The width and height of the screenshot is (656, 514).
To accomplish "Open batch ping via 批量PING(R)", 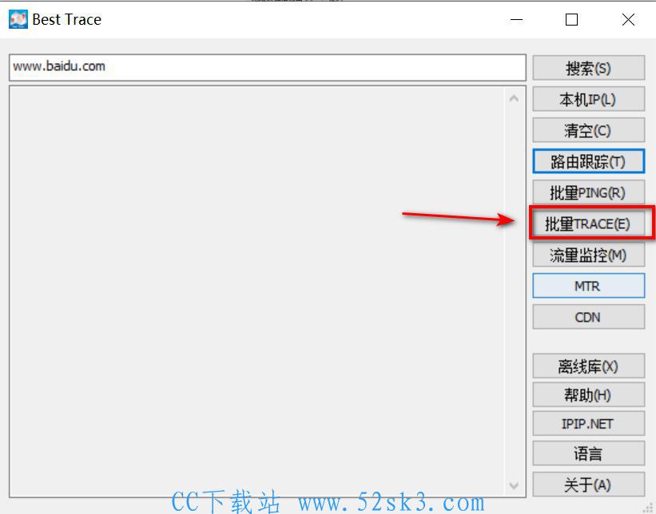I will pyautogui.click(x=588, y=192).
